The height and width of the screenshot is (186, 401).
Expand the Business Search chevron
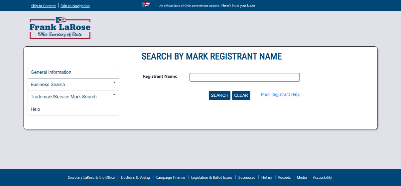click(114, 82)
